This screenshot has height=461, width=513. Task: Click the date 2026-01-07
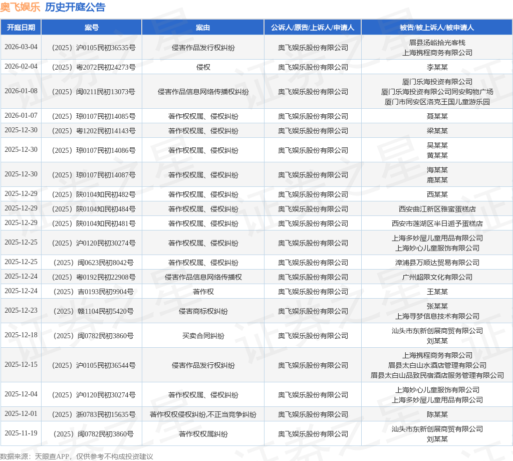(x=21, y=115)
